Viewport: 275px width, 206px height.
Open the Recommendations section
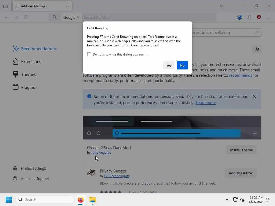[35, 49]
